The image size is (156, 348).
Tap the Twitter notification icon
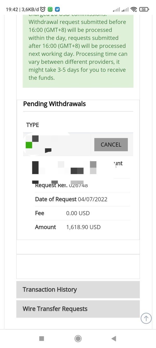point(57,9)
